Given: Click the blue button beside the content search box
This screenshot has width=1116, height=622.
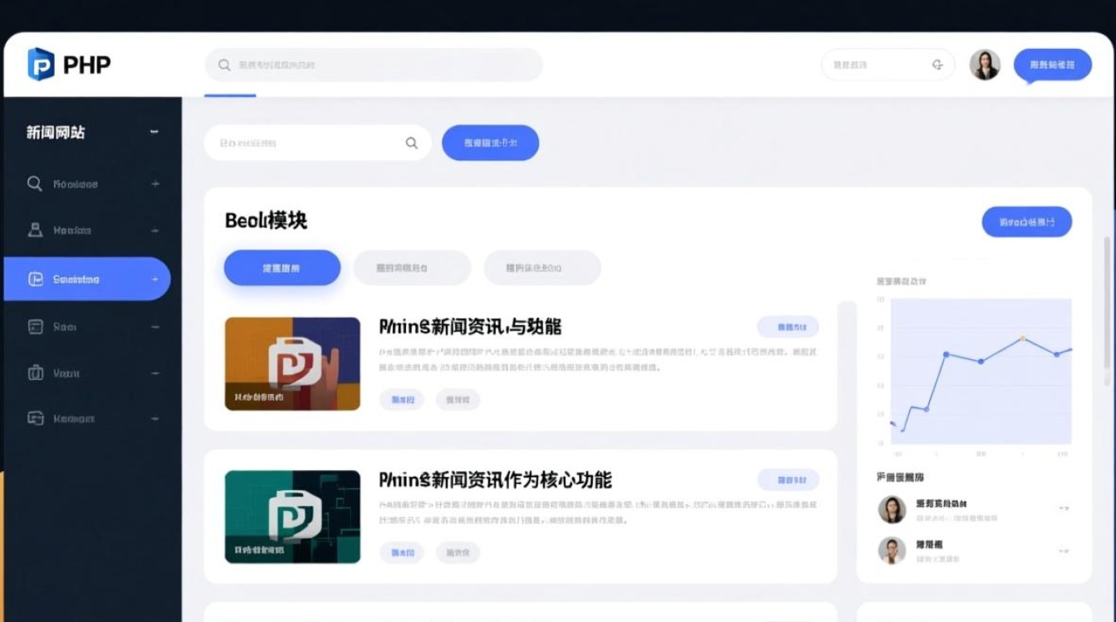Looking at the screenshot, I should pyautogui.click(x=490, y=143).
